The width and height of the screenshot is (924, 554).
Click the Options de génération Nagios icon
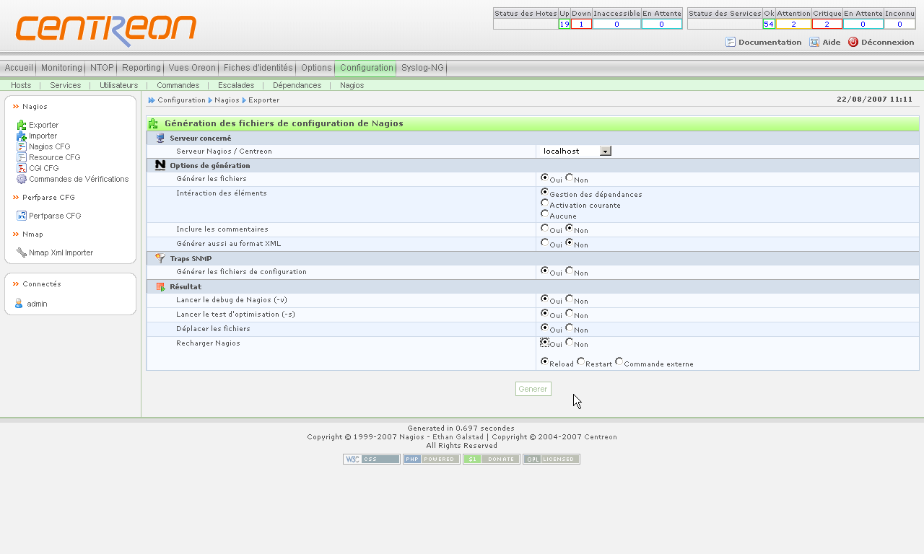pyautogui.click(x=160, y=165)
